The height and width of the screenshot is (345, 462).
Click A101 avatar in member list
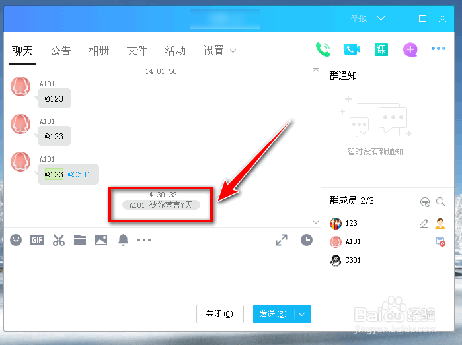point(336,242)
